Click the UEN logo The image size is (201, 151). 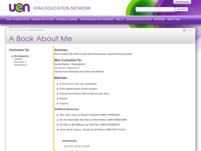click(19, 8)
